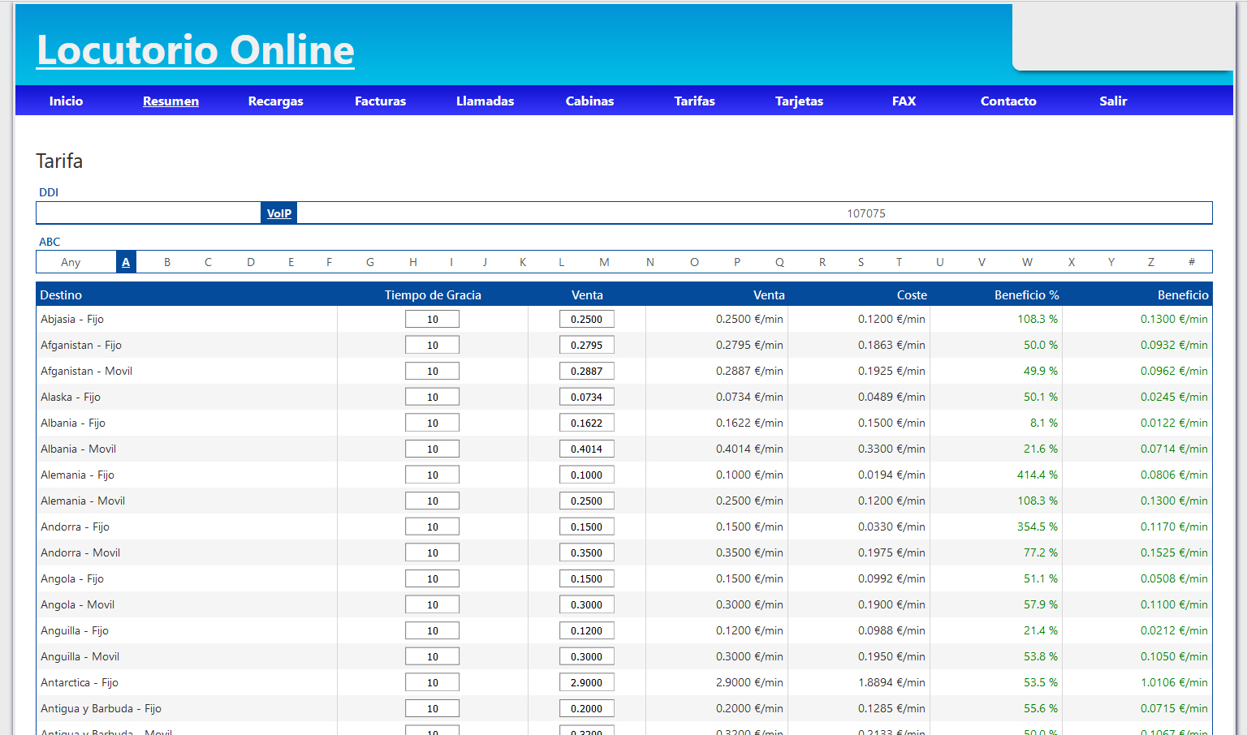Screen dimensions: 1247x735
Task: Select the 107075 DDI entry
Action: [x=865, y=213]
